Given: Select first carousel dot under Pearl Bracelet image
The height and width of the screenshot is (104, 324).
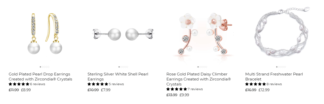Looking at the screenshot, I should (277, 67).
